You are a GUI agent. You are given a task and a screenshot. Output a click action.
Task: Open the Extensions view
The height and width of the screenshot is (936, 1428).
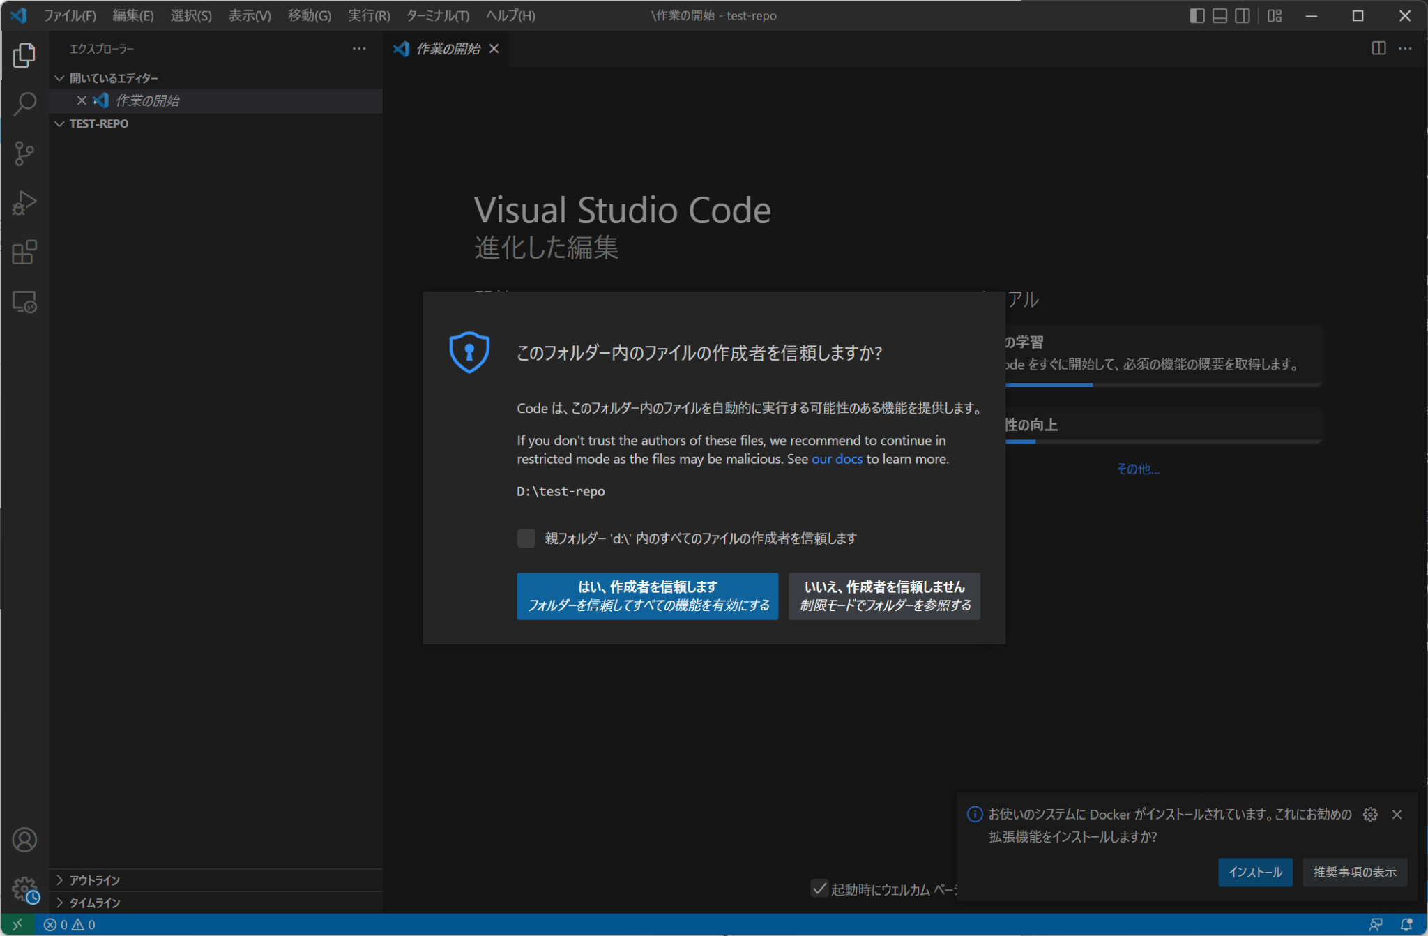[x=24, y=252]
